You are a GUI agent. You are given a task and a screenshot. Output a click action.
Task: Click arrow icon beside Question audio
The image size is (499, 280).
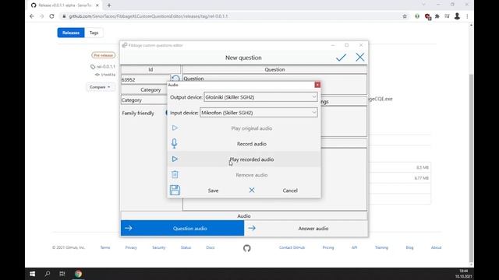point(128,228)
